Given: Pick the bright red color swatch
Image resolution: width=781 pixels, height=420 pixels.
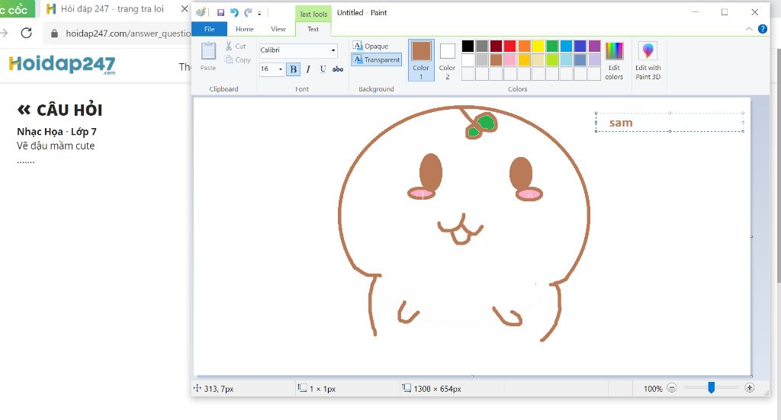Looking at the screenshot, I should click(510, 46).
